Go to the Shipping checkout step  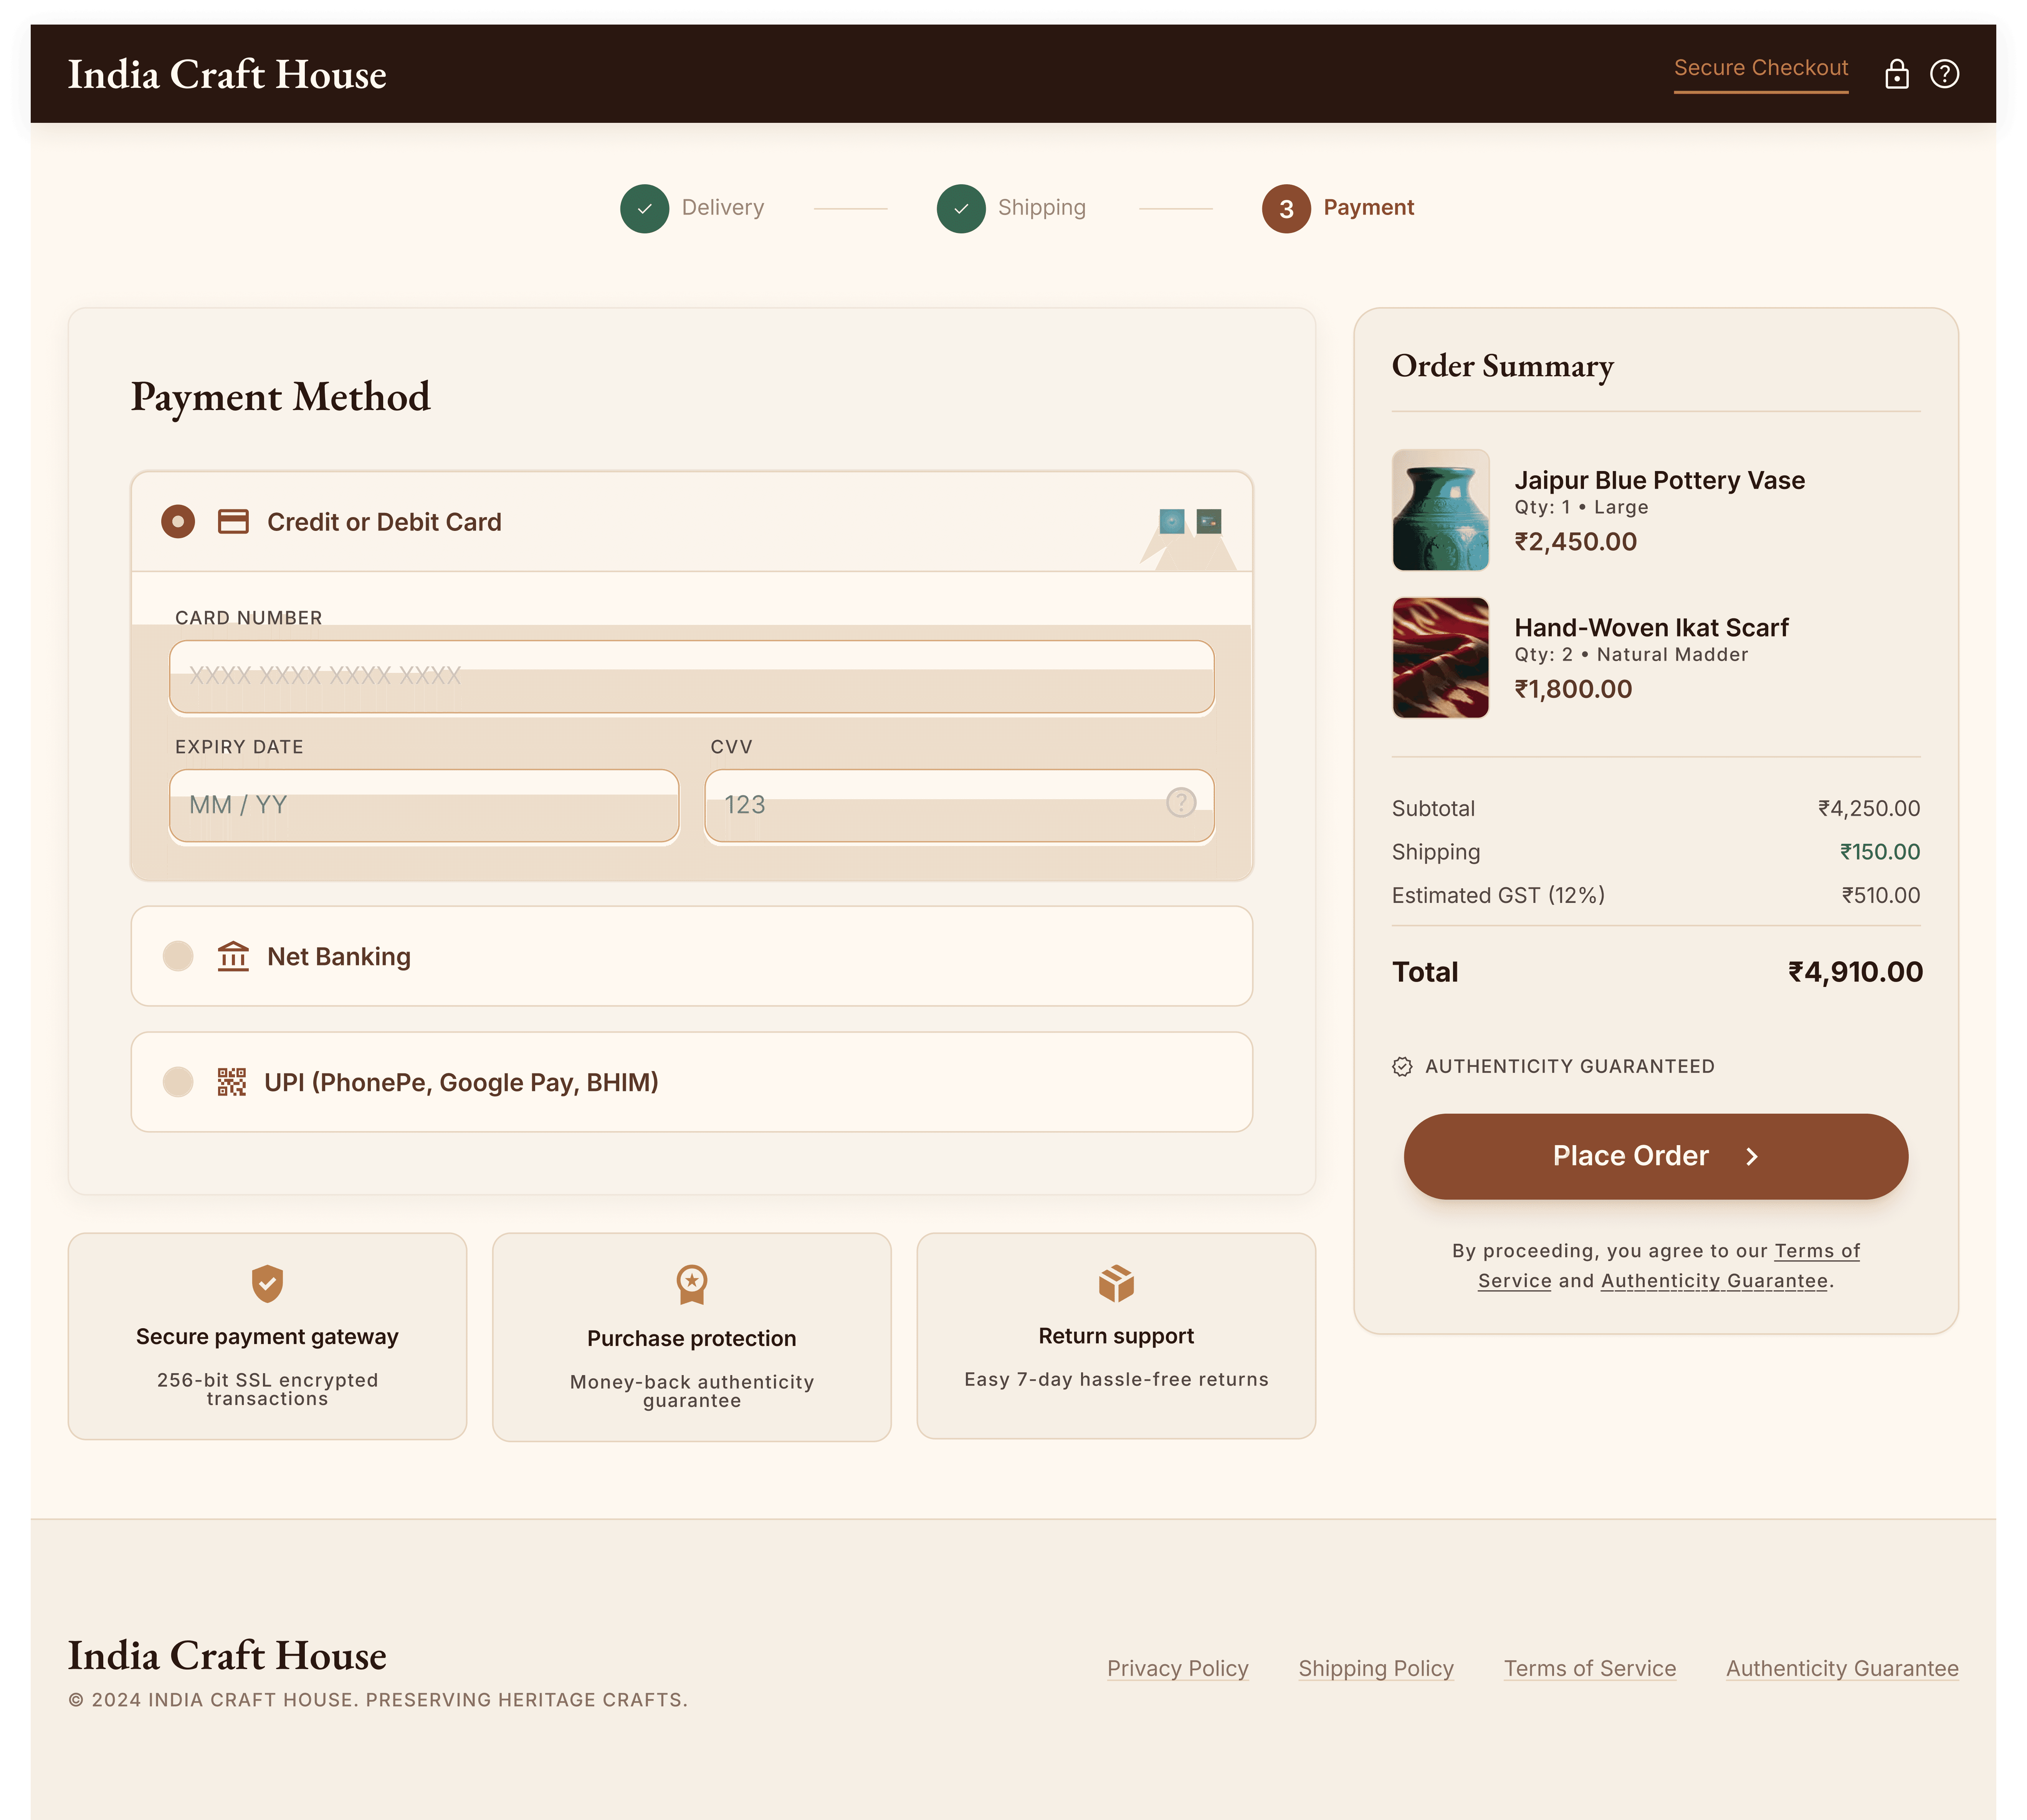point(1042,208)
